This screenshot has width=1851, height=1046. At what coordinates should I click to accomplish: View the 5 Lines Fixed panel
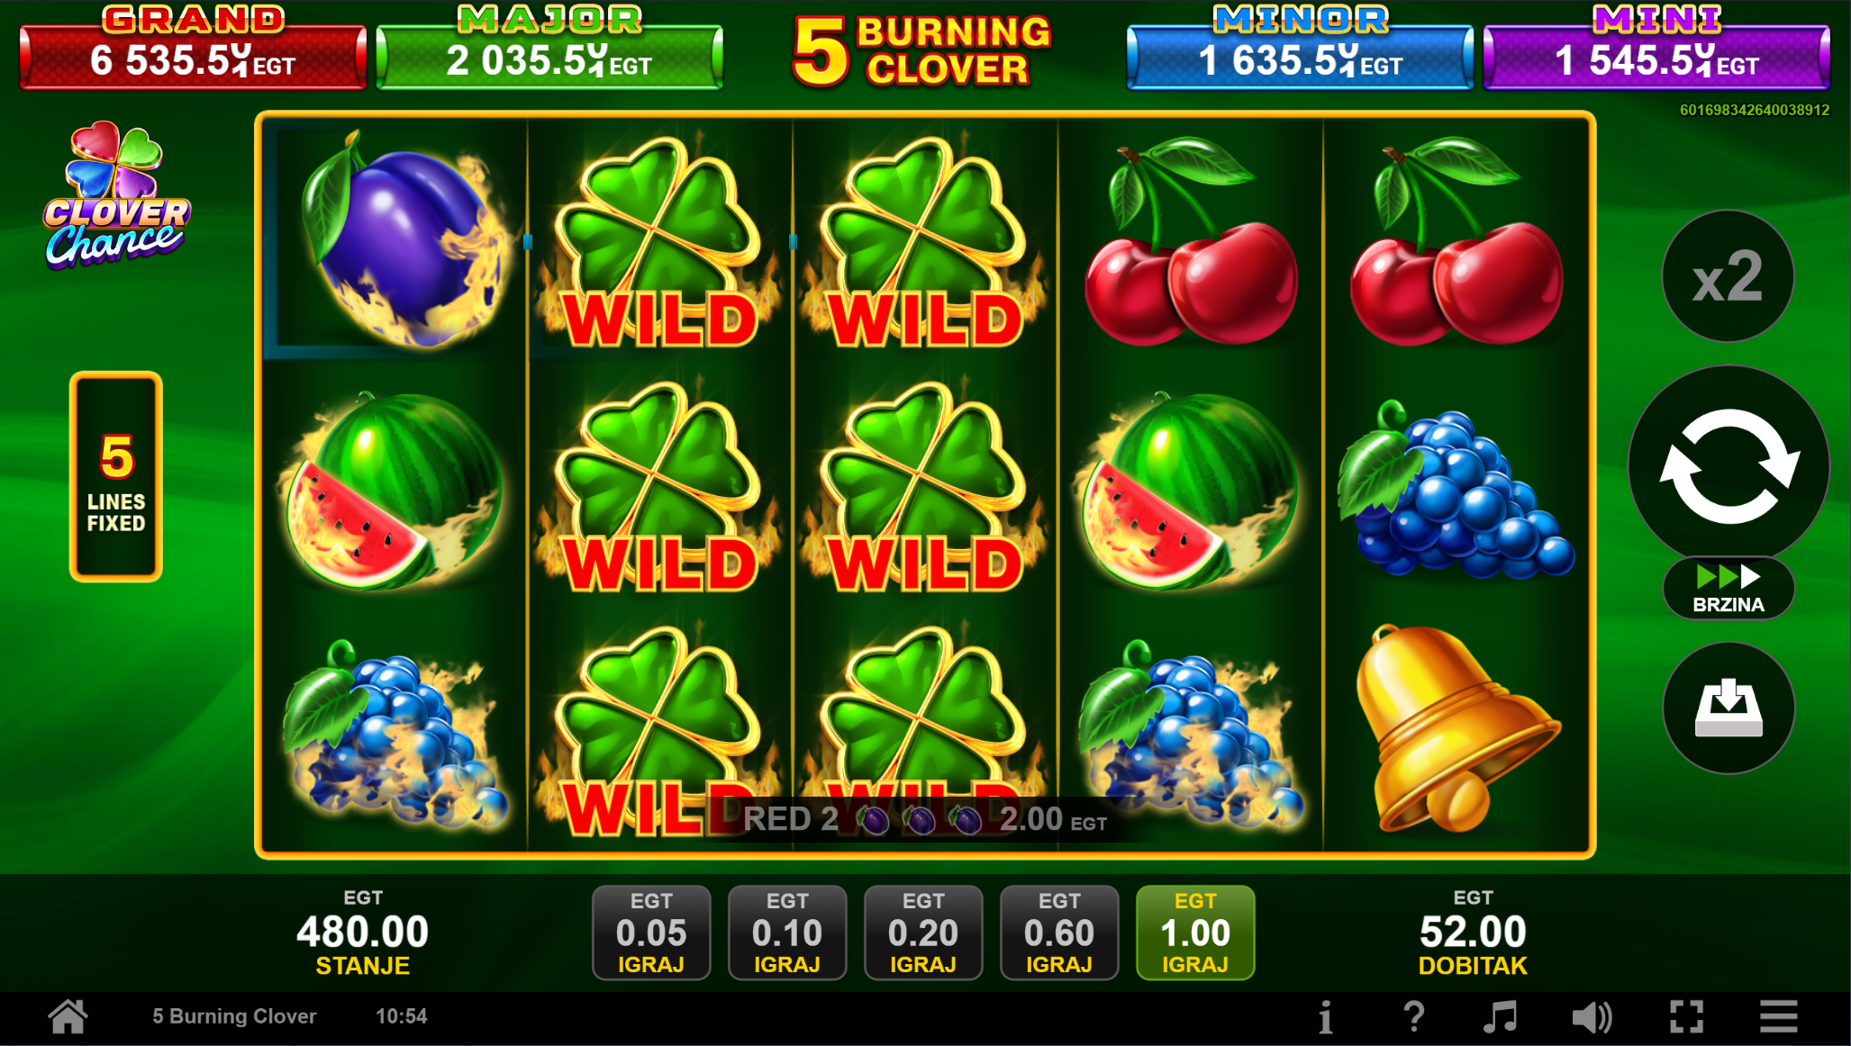116,477
